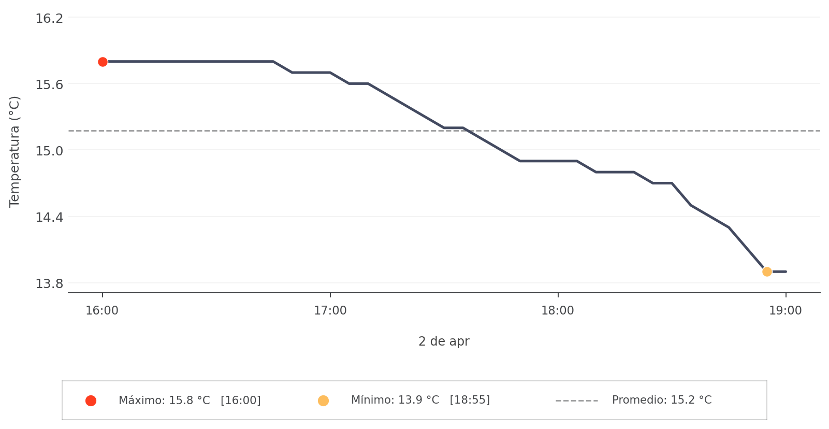
Task: Click the red Máximo legend dot
Action: coord(91,401)
